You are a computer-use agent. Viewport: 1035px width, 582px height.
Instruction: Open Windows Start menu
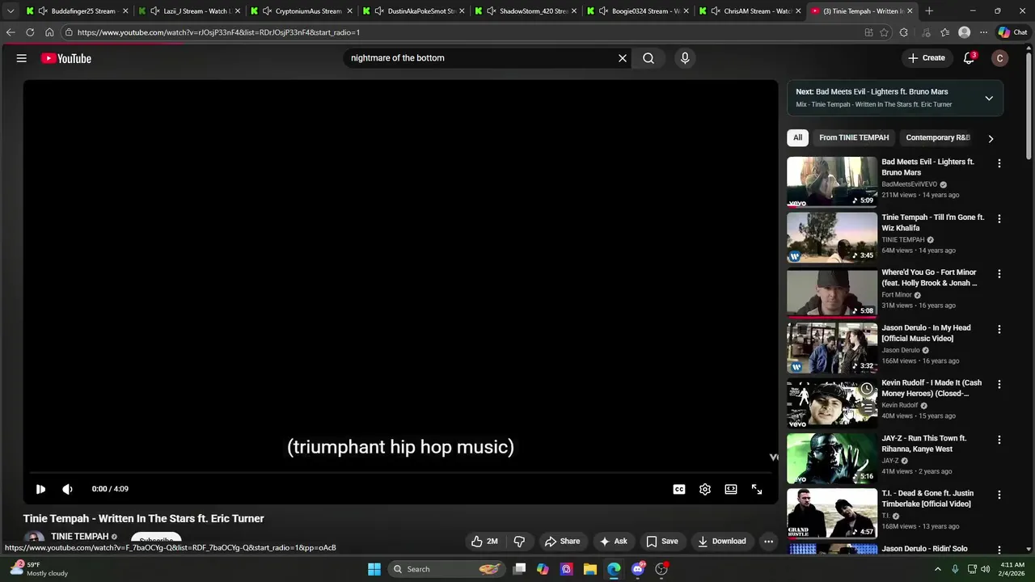(374, 569)
